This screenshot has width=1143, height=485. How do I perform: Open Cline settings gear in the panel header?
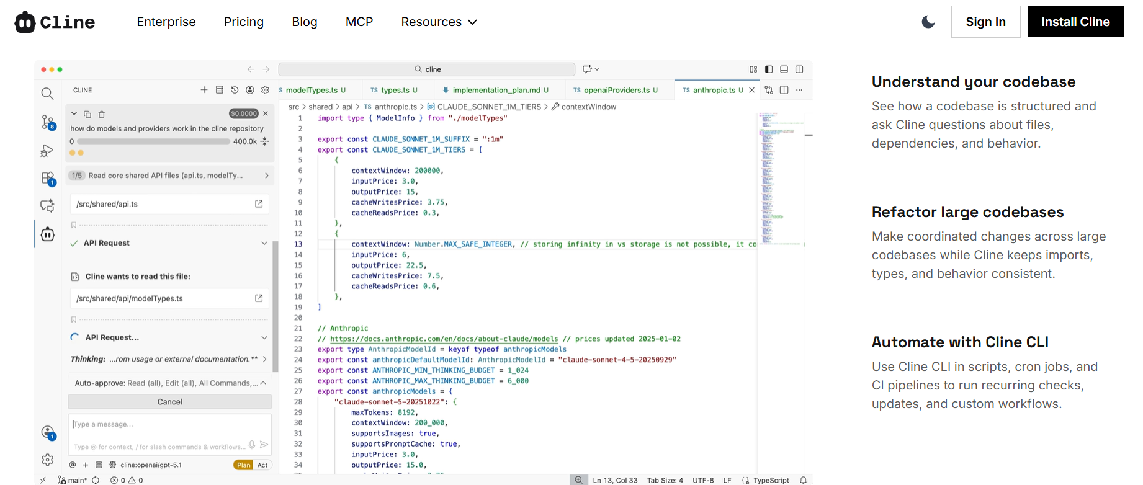point(265,90)
